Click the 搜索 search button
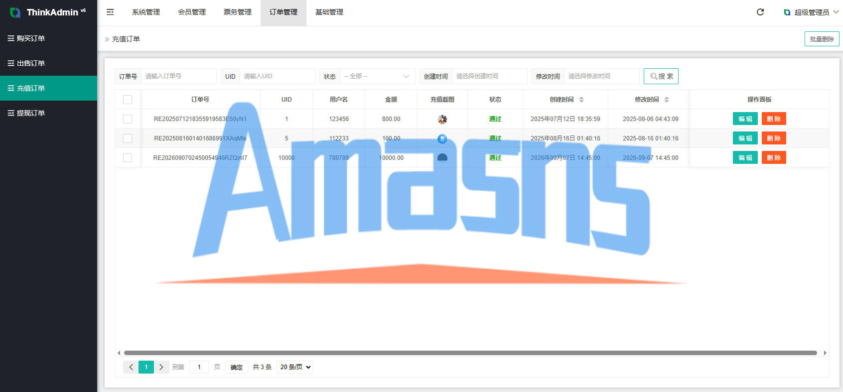The image size is (843, 392). 661,76
